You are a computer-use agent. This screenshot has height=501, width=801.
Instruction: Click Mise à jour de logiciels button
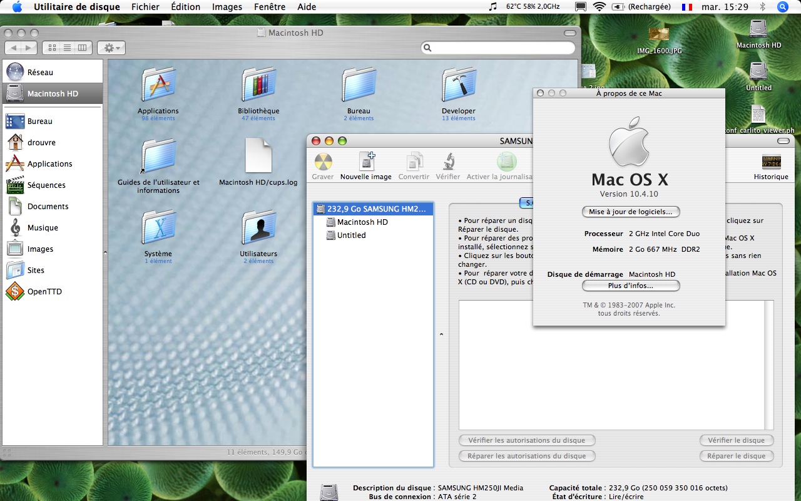click(631, 212)
